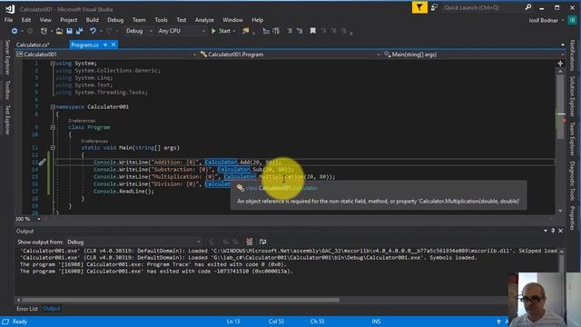
Task: Open the Start button dropdown arrow
Action: 234,31
